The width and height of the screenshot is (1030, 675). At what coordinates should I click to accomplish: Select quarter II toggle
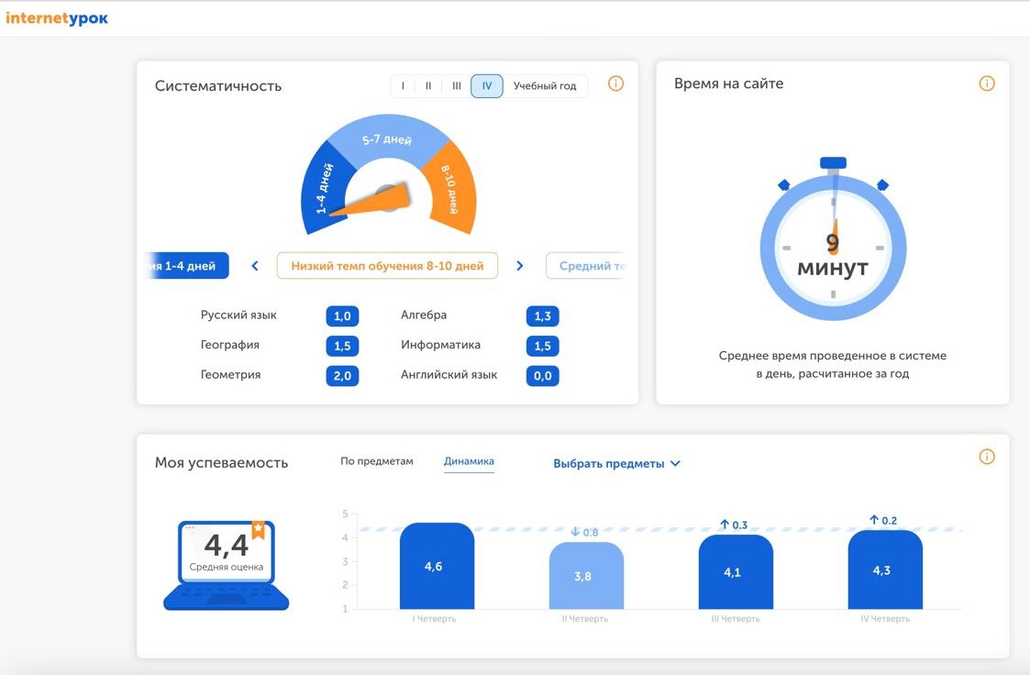pos(428,86)
